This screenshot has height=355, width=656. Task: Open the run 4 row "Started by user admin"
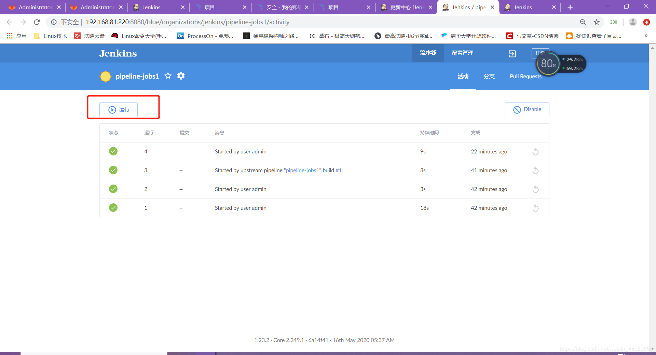click(x=324, y=151)
